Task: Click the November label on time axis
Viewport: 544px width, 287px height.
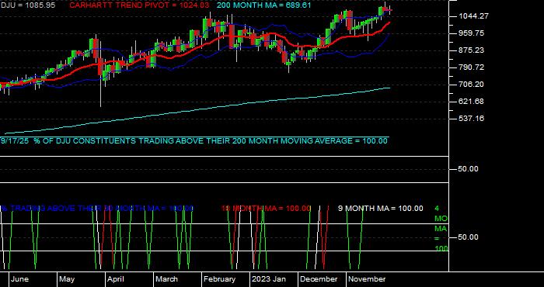Action: tap(367, 279)
